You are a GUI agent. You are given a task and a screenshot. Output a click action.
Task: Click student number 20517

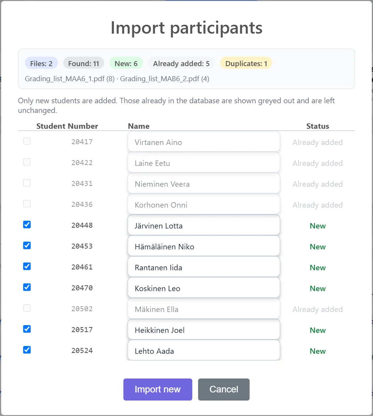(82, 330)
